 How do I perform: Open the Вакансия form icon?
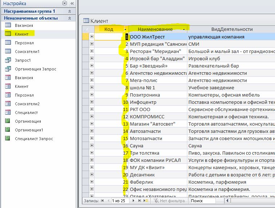point(8,77)
